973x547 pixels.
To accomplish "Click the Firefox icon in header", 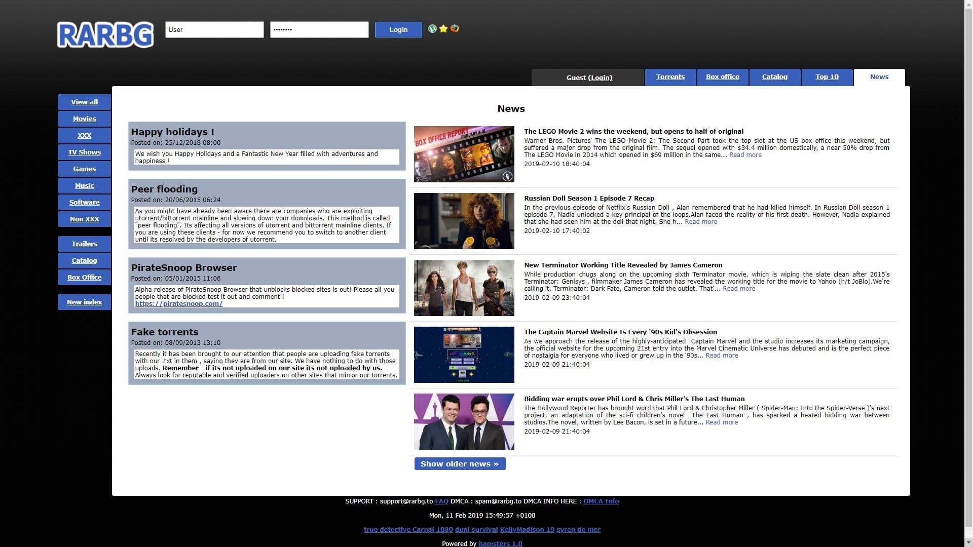I will click(x=455, y=28).
